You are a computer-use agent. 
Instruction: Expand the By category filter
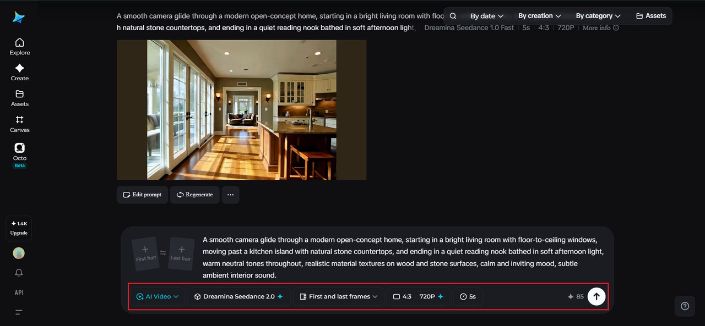[598, 16]
